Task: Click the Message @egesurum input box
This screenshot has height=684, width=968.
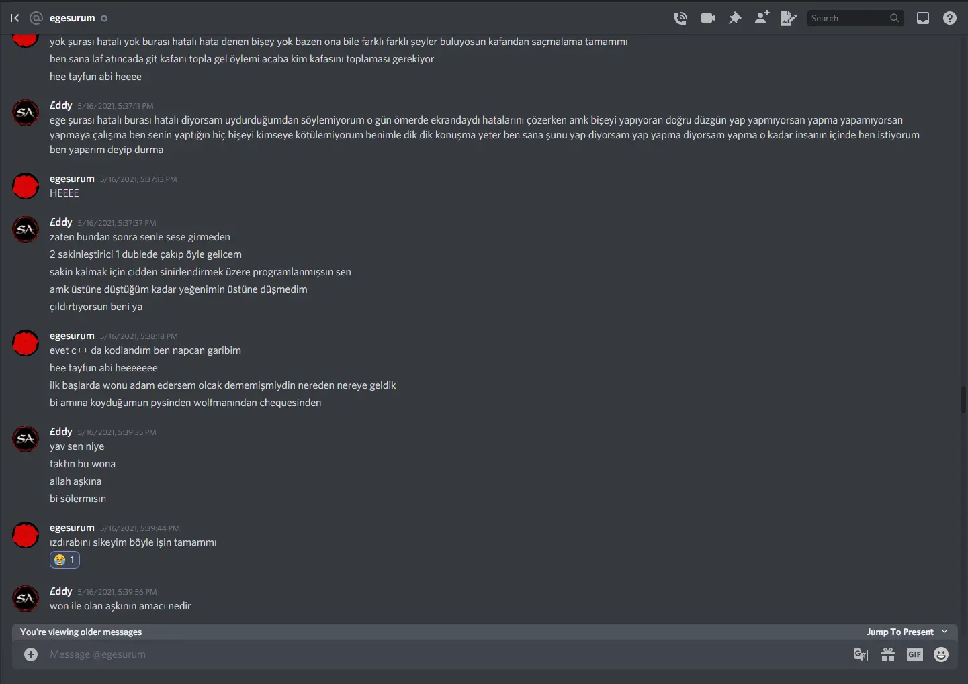Action: (443, 654)
